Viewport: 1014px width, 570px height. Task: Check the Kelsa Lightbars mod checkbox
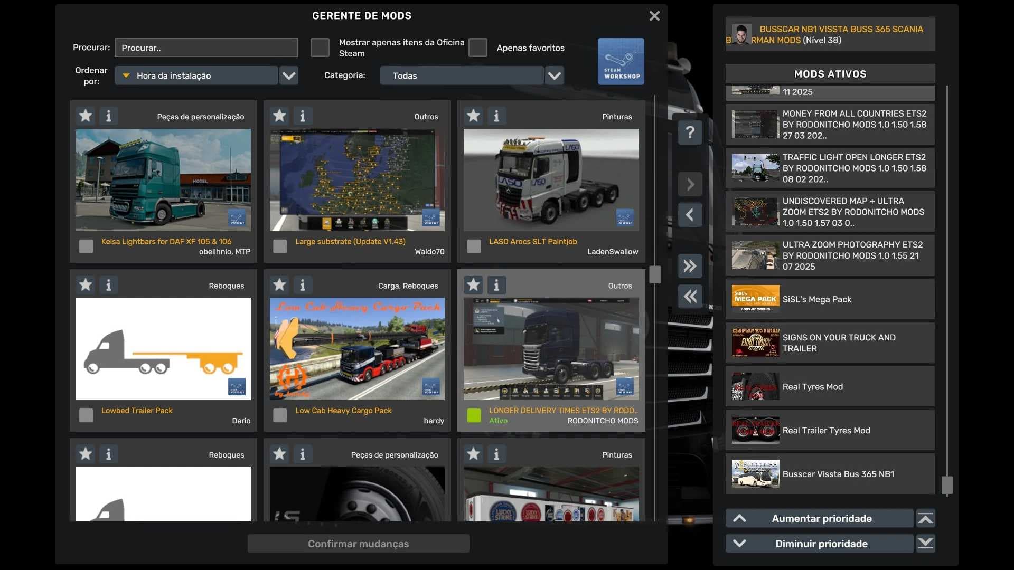pos(86,246)
